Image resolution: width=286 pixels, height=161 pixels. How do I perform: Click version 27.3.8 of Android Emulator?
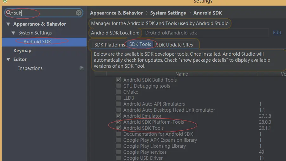(265, 116)
